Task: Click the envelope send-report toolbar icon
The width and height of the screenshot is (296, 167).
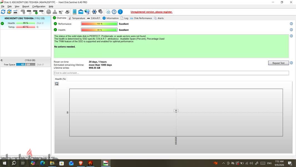Action: [x=81, y=12]
